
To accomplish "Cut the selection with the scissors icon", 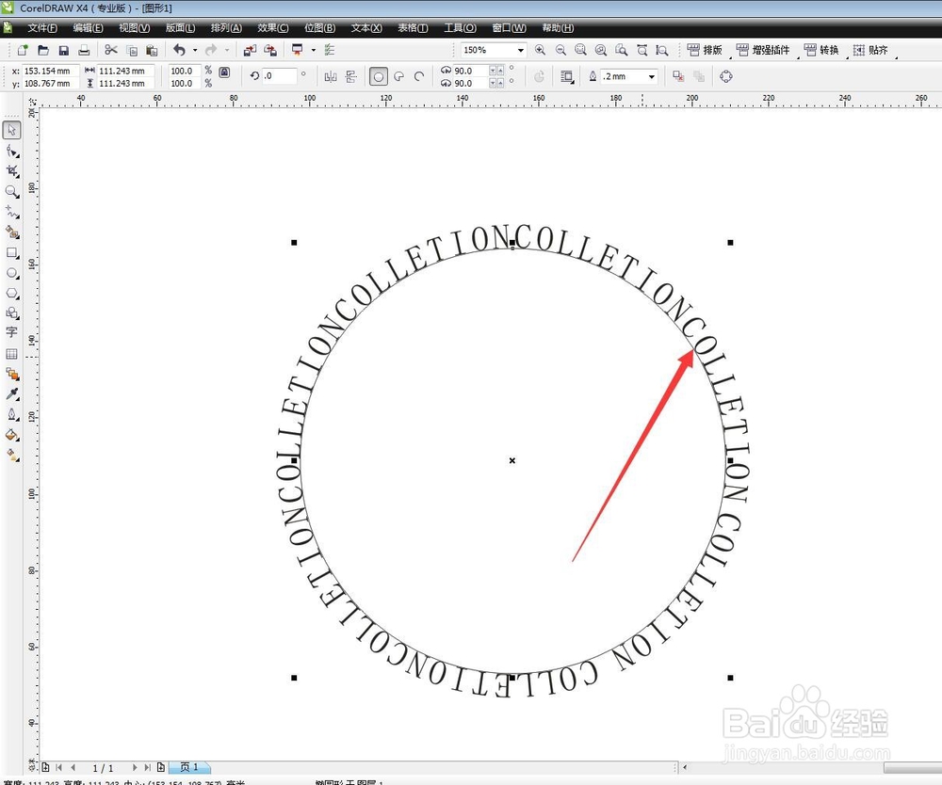I will pyautogui.click(x=110, y=51).
